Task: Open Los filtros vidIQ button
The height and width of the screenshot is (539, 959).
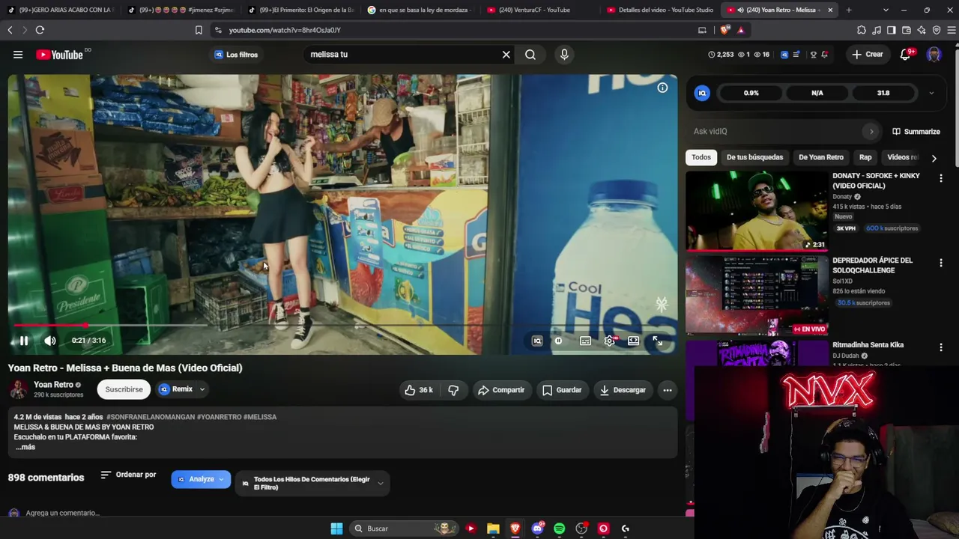Action: click(236, 55)
